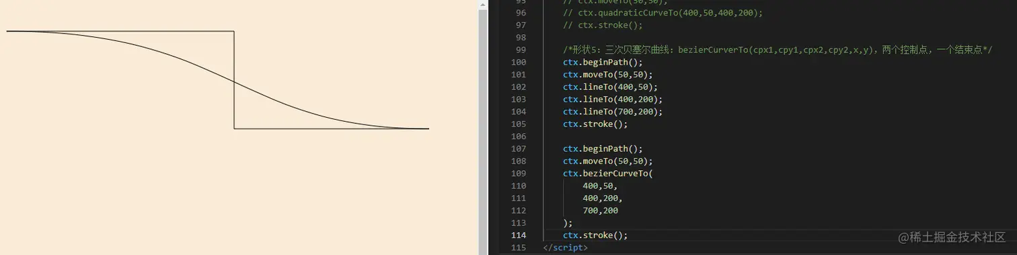The height and width of the screenshot is (255, 1017).
Task: Click the scroll-up arrow of browser scrollbar
Action: (x=482, y=4)
